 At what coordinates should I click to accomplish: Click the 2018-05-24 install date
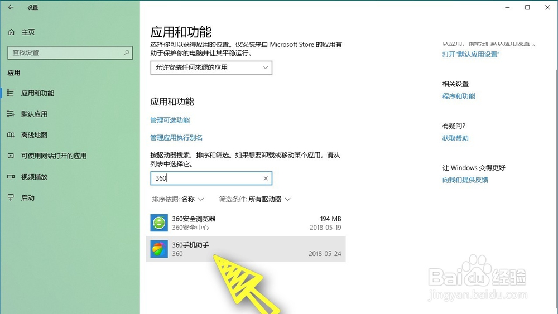325,254
